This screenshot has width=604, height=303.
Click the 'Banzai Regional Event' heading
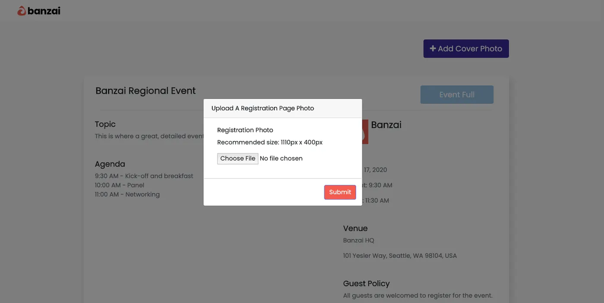(x=145, y=91)
